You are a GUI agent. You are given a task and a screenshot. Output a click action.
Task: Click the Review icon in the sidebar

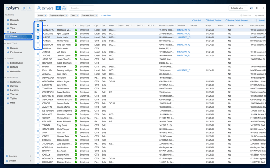[8, 24]
